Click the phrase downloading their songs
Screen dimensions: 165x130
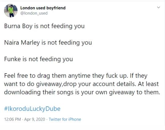tap(39, 92)
